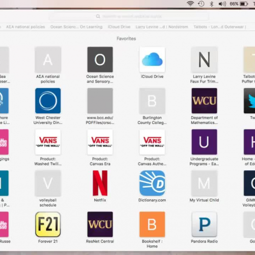Open the Home of Edu purple H favorite

pyautogui.click(x=249, y=142)
